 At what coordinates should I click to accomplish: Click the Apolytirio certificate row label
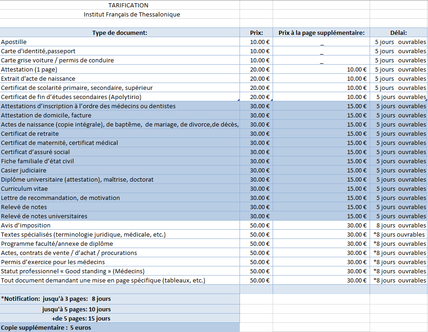click(x=71, y=97)
